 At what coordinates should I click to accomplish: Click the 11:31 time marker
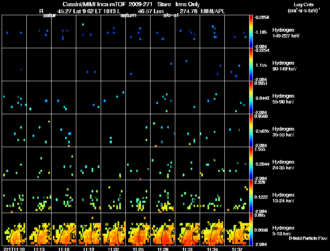pyautogui.click(x=188, y=249)
